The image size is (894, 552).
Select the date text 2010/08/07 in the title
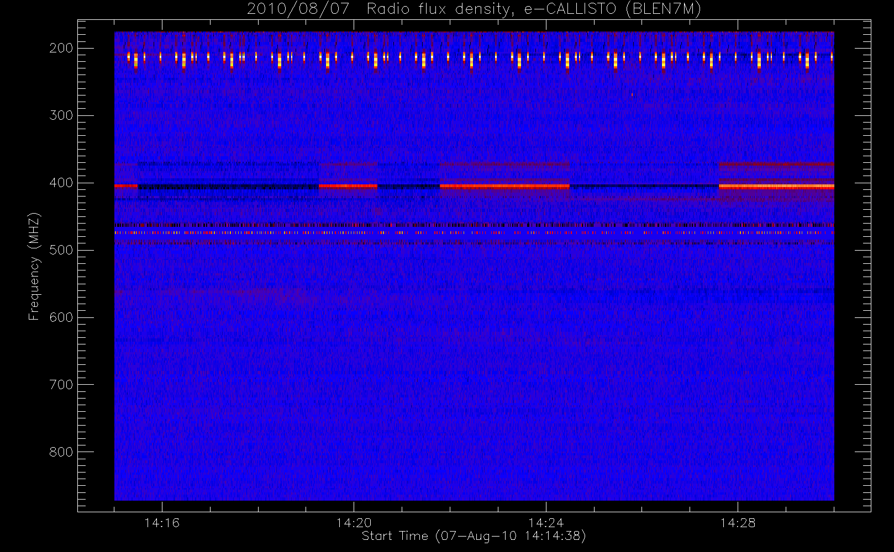tap(298, 9)
